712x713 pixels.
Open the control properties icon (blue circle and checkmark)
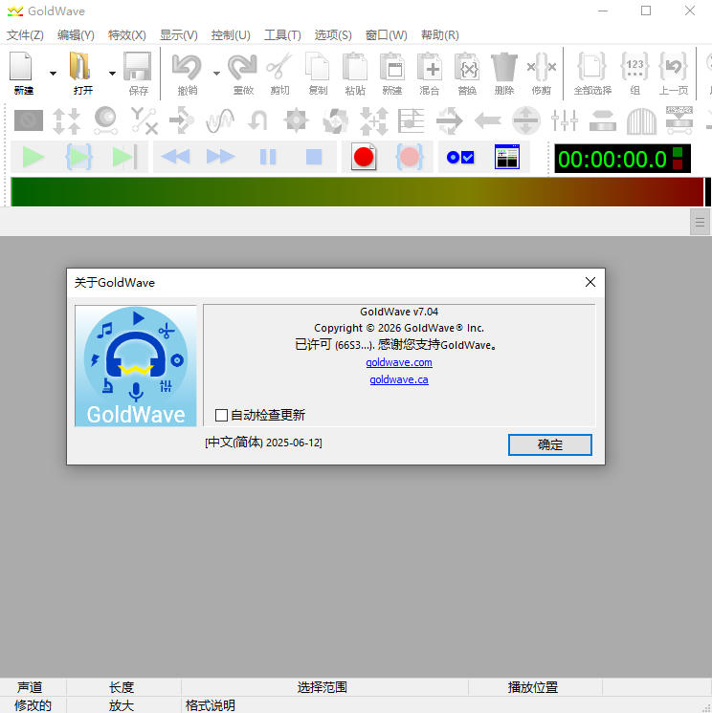[x=460, y=158]
